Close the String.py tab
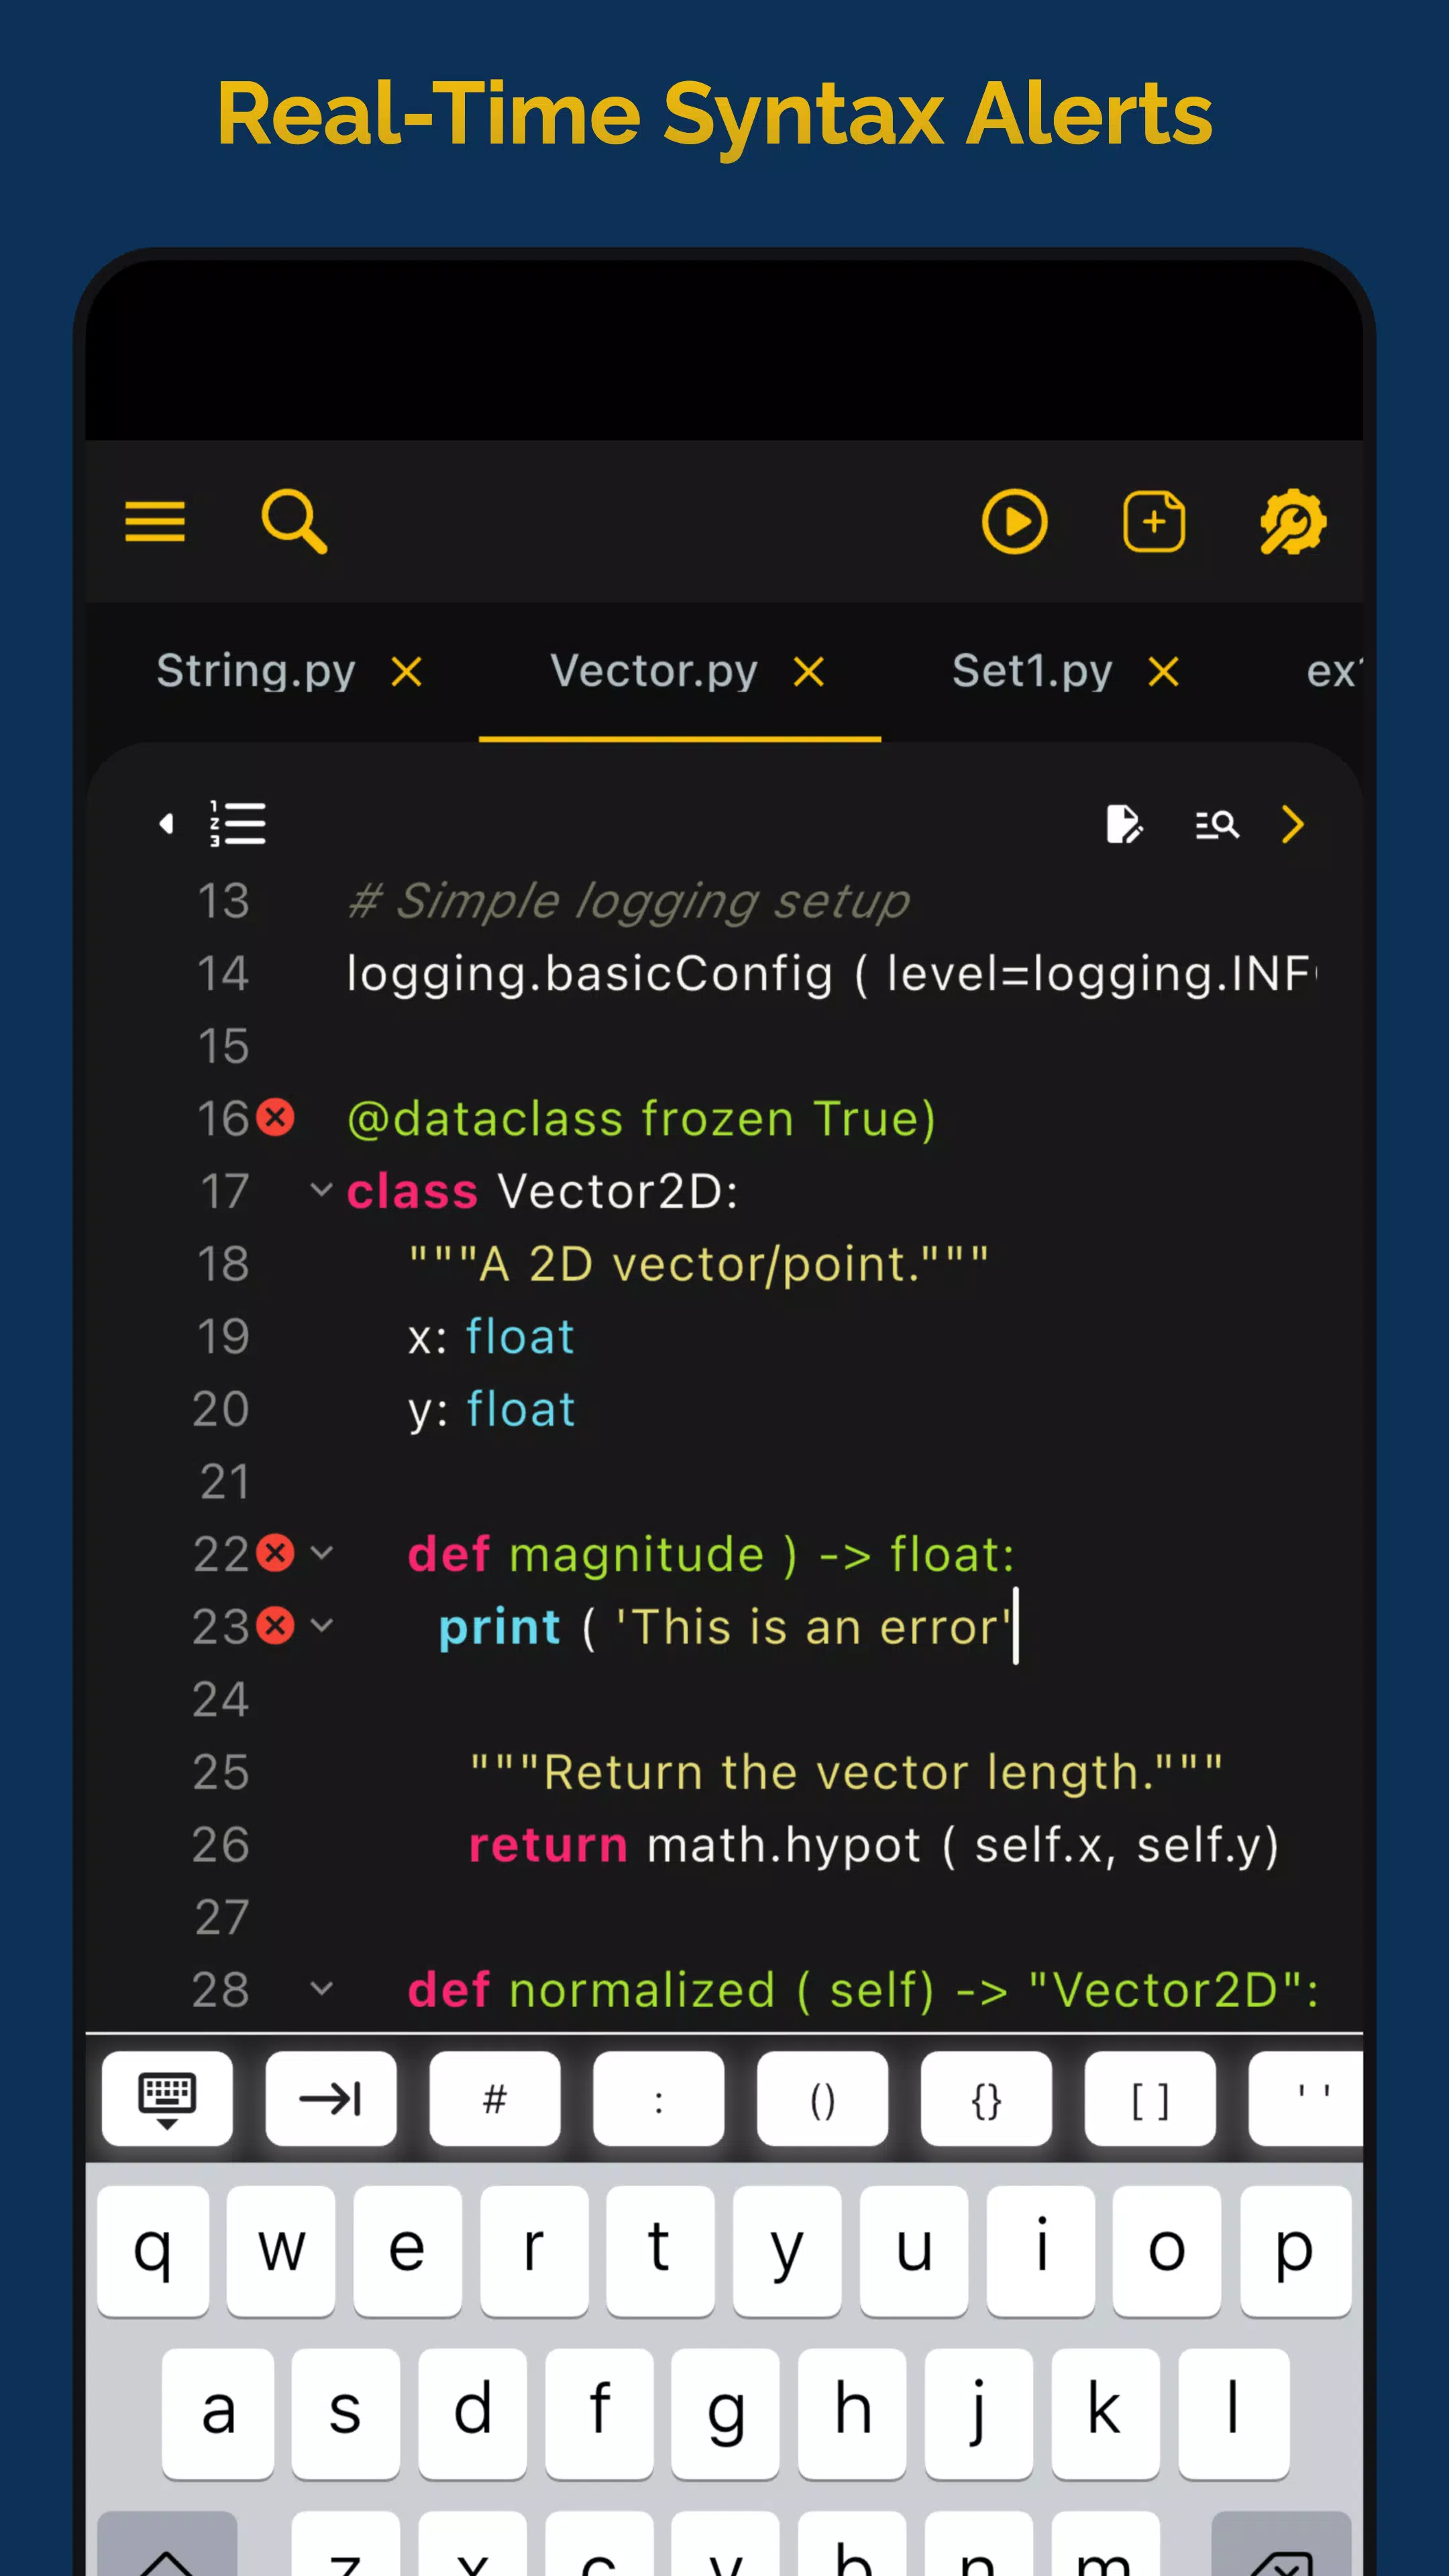This screenshot has width=1449, height=2576. point(406,672)
